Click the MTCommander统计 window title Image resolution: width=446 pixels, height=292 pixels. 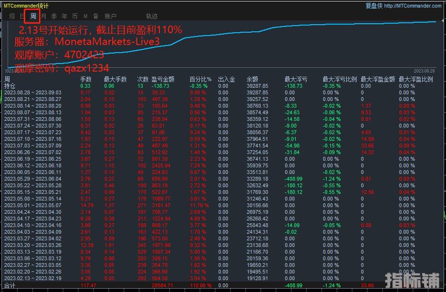(26, 5)
